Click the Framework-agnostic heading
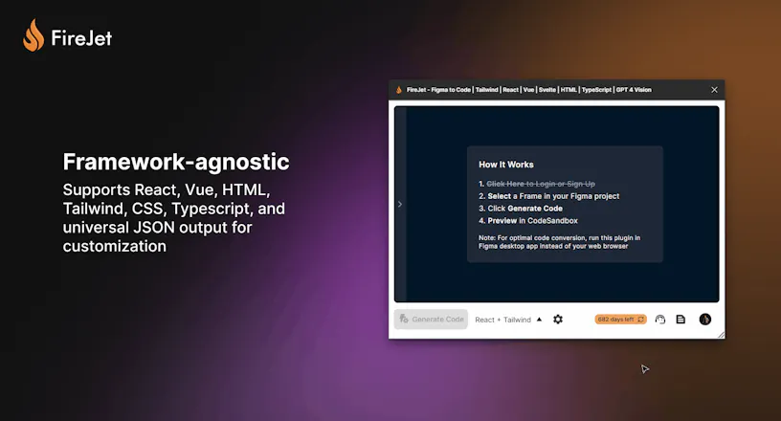This screenshot has width=781, height=421. [176, 162]
